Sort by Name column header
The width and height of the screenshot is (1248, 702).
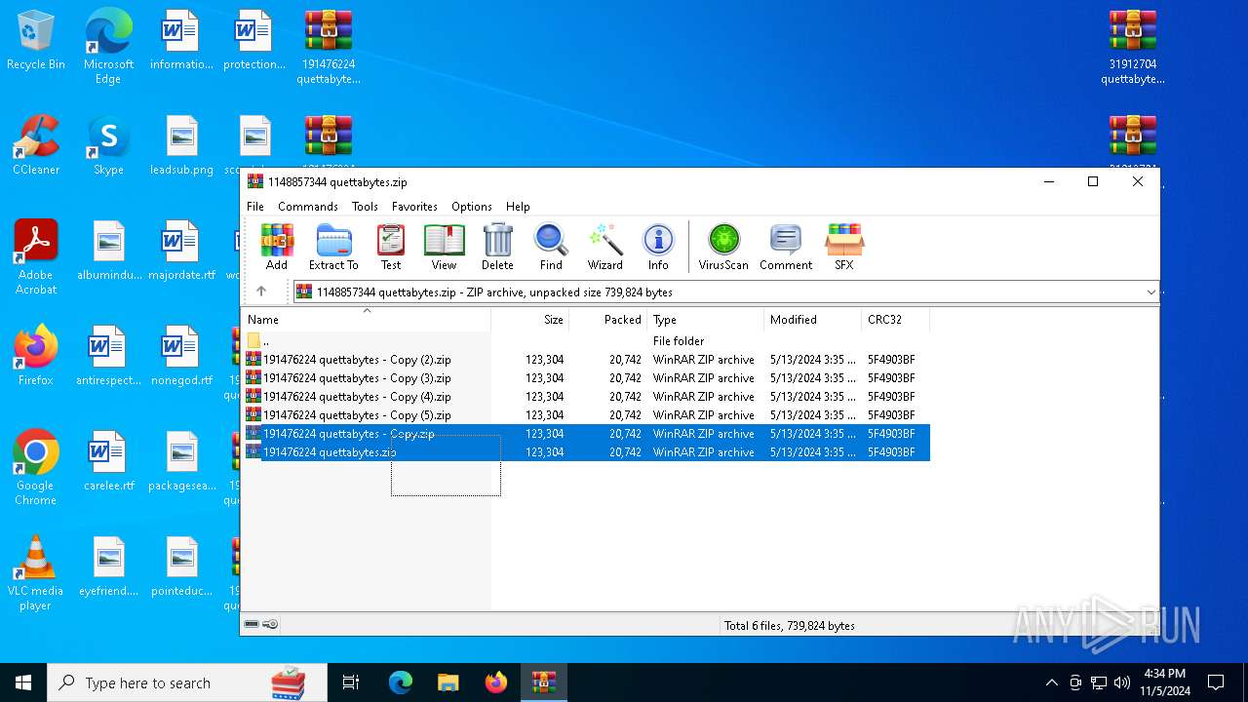coord(366,319)
